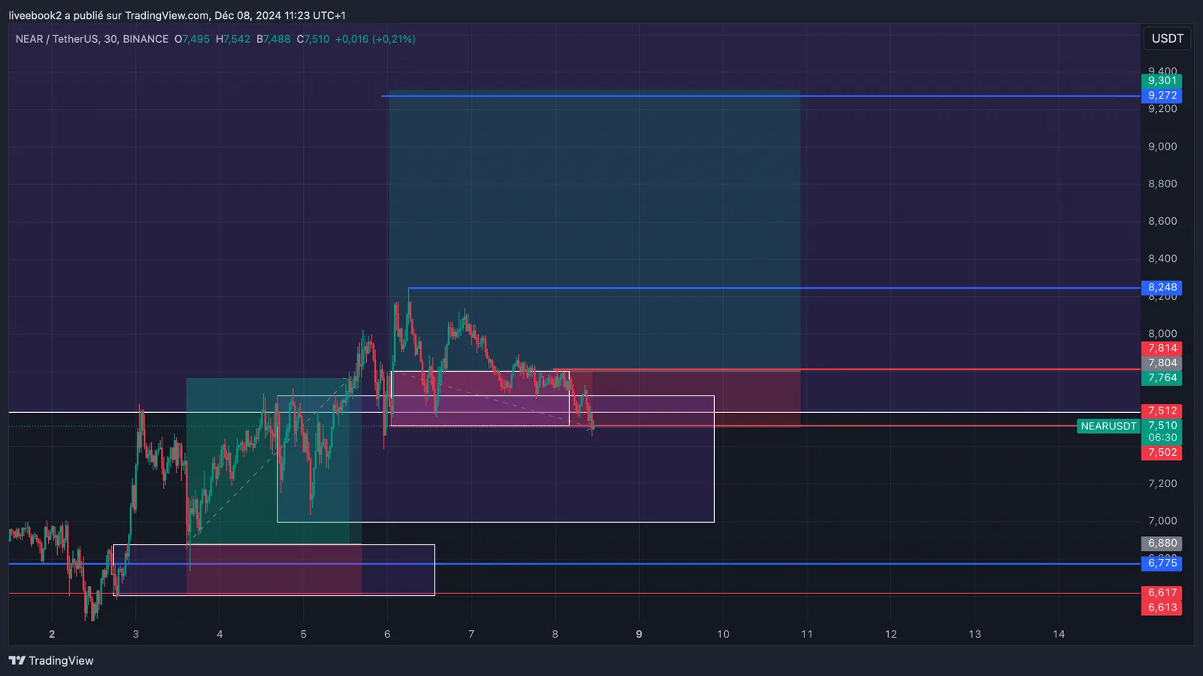
Task: Select the high value H7,542
Action: 233,39
